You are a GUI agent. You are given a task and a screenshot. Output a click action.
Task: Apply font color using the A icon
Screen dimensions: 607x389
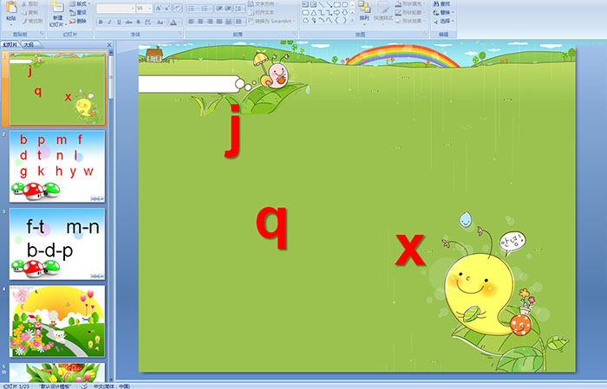pos(173,22)
